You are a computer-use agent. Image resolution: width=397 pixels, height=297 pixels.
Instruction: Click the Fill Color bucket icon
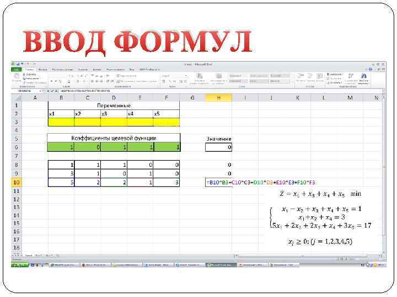pos(78,81)
